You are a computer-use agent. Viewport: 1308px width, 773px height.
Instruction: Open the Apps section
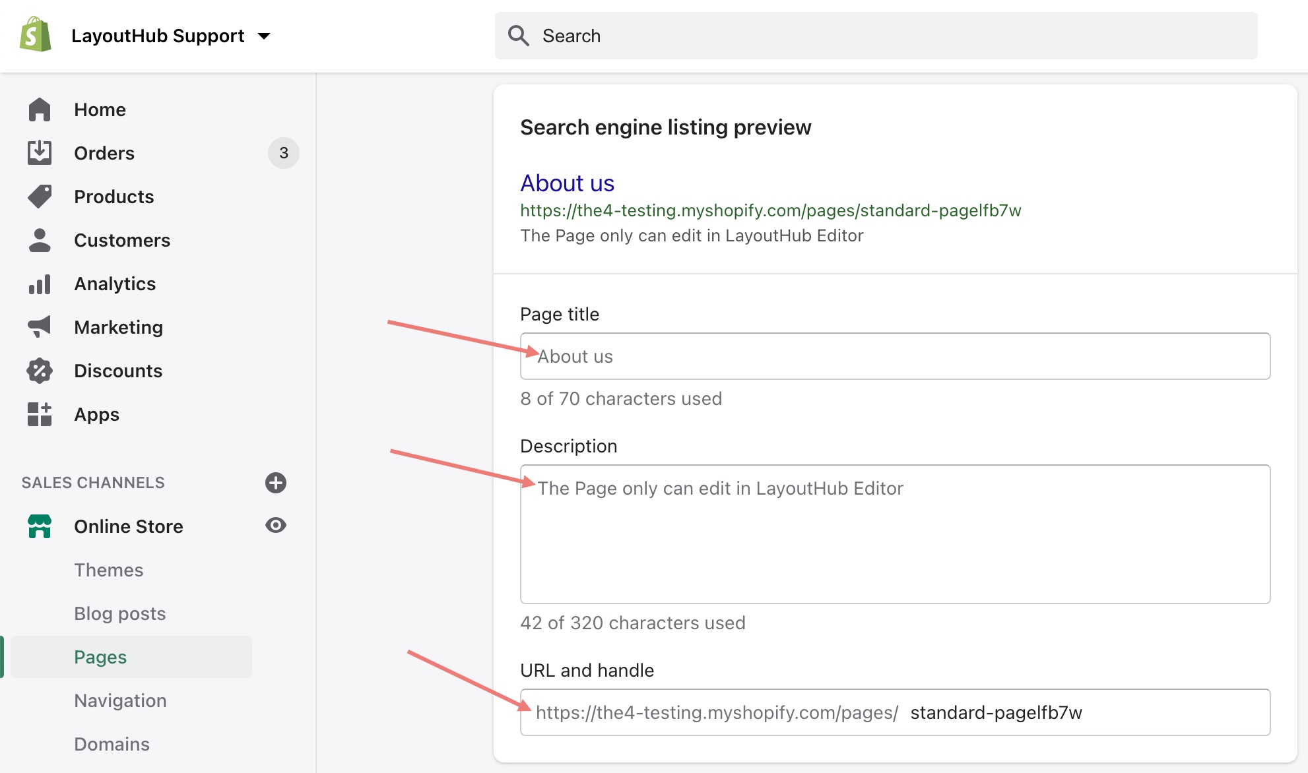click(97, 414)
